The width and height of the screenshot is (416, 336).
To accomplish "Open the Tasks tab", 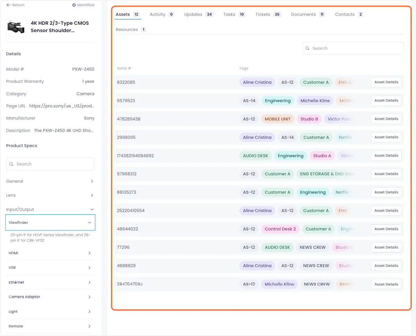I will pyautogui.click(x=234, y=15).
